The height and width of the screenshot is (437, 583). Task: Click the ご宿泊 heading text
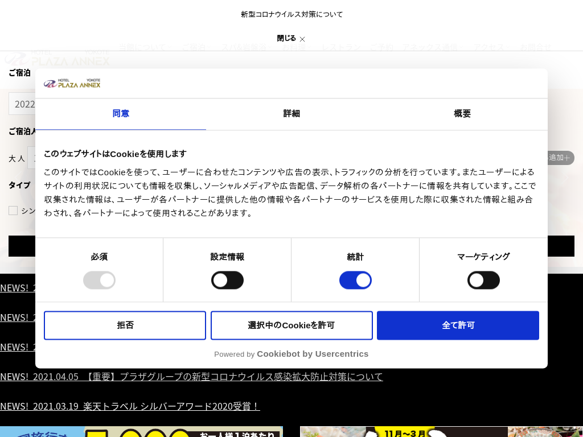click(19, 73)
